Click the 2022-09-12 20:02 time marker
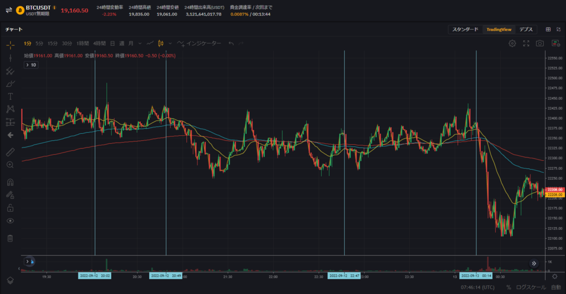 coord(95,276)
